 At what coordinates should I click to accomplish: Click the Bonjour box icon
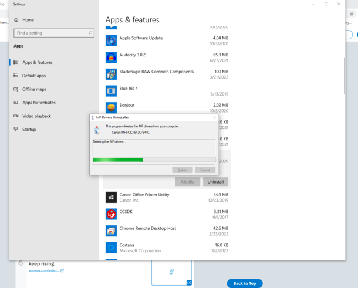point(111,108)
